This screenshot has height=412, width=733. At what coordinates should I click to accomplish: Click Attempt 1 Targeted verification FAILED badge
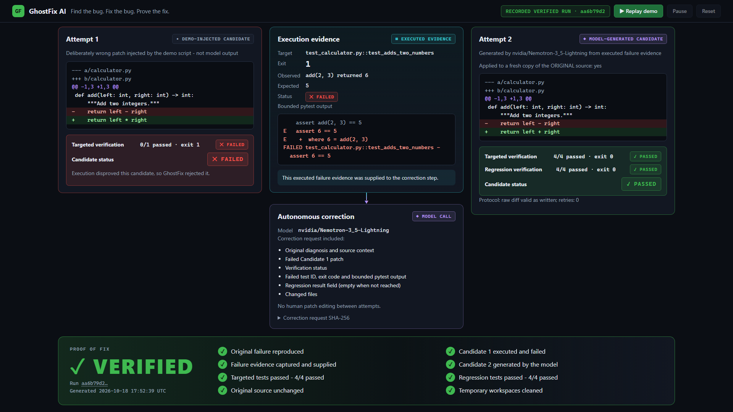(x=232, y=145)
